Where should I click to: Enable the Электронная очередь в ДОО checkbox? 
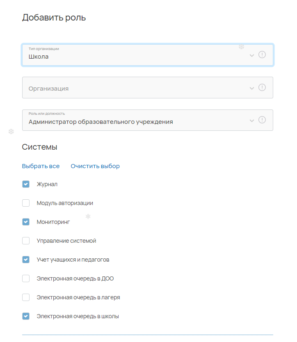tap(26, 278)
